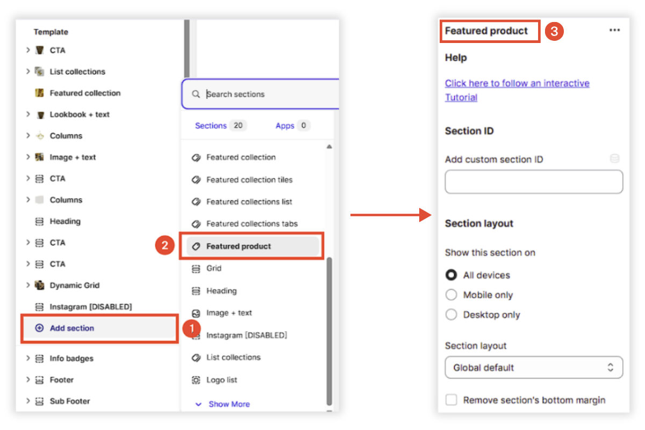Click the Add section button

coord(72,328)
